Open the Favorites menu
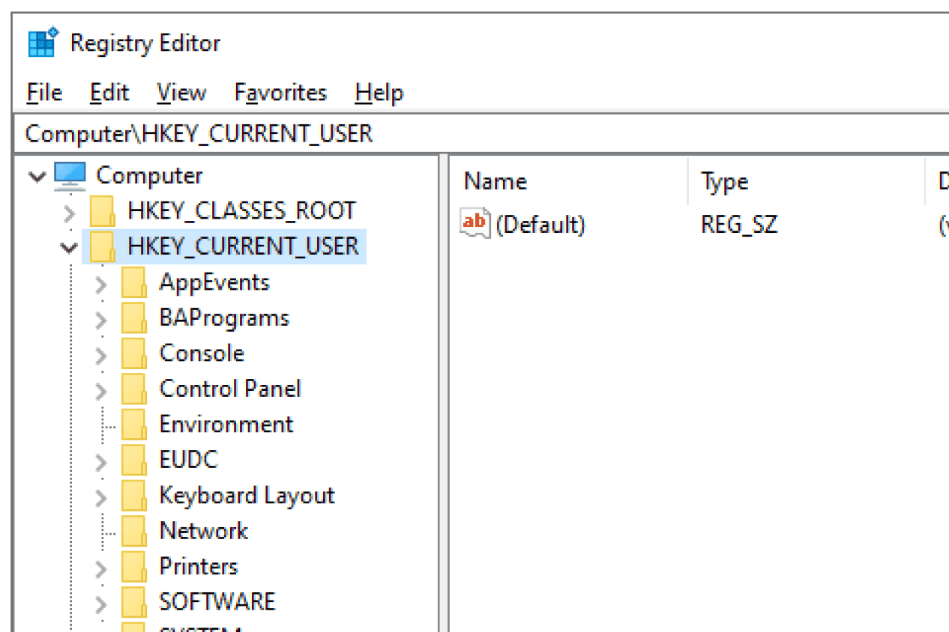 coord(280,93)
